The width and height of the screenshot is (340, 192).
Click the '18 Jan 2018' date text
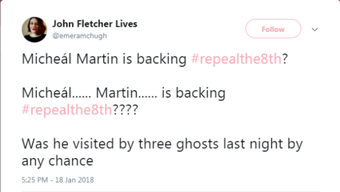(74, 180)
